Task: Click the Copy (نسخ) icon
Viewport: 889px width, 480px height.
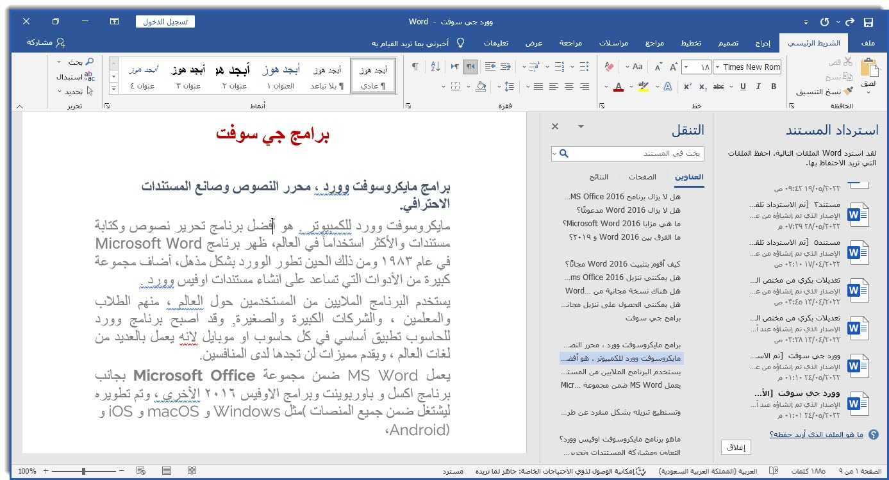Action: 848,76
